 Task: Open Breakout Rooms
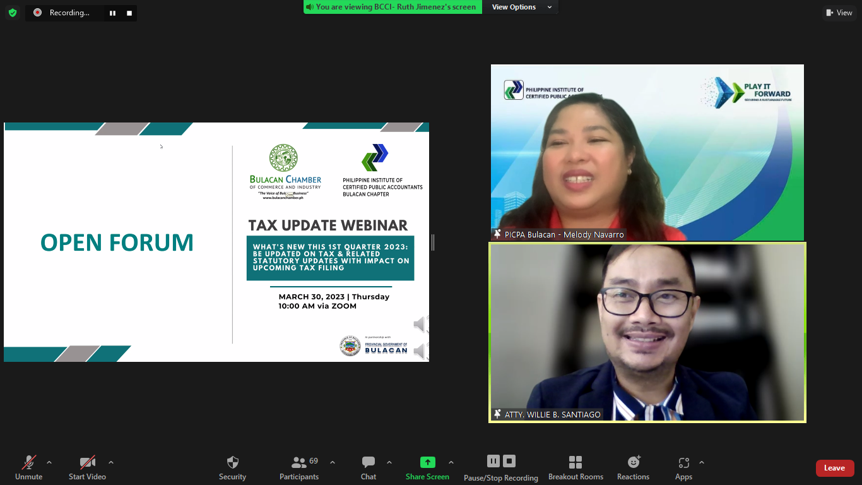tap(576, 467)
